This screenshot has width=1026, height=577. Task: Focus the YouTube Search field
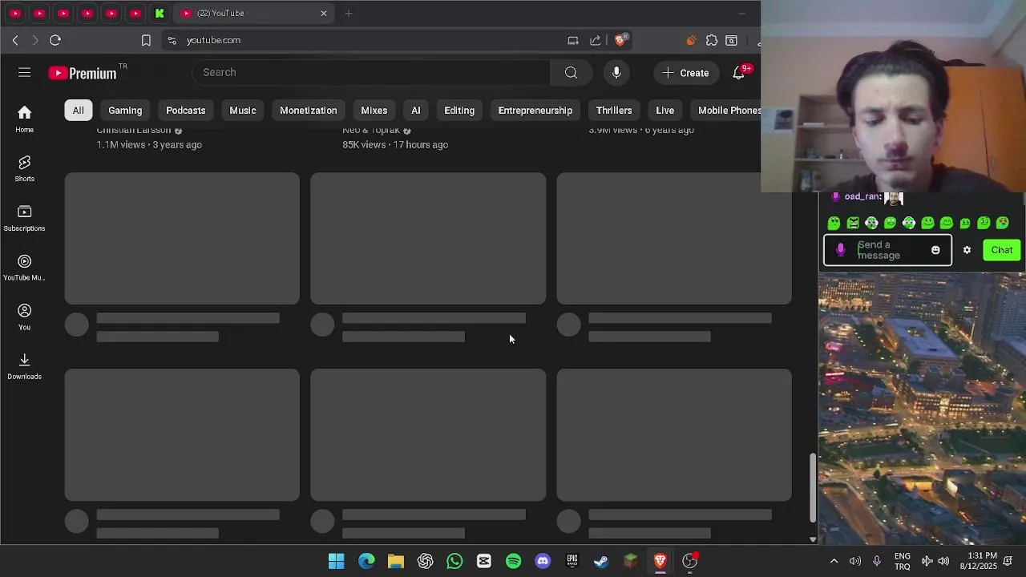point(371,73)
